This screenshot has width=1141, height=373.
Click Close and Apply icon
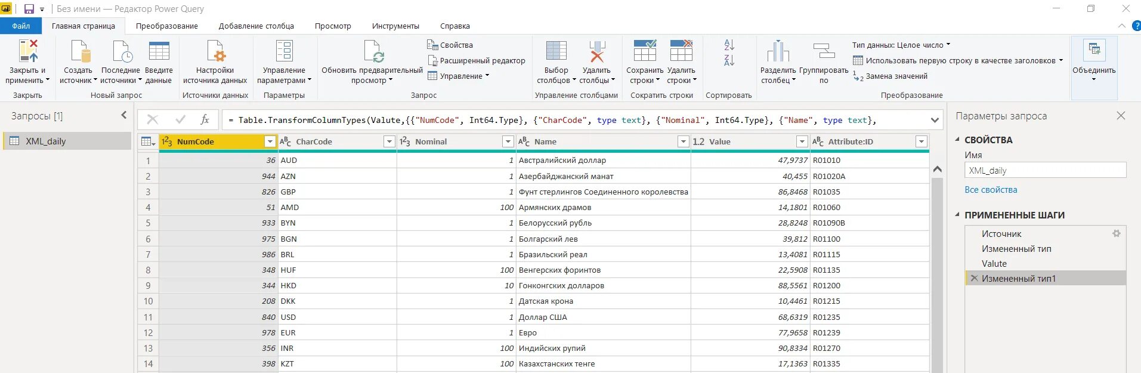27,51
